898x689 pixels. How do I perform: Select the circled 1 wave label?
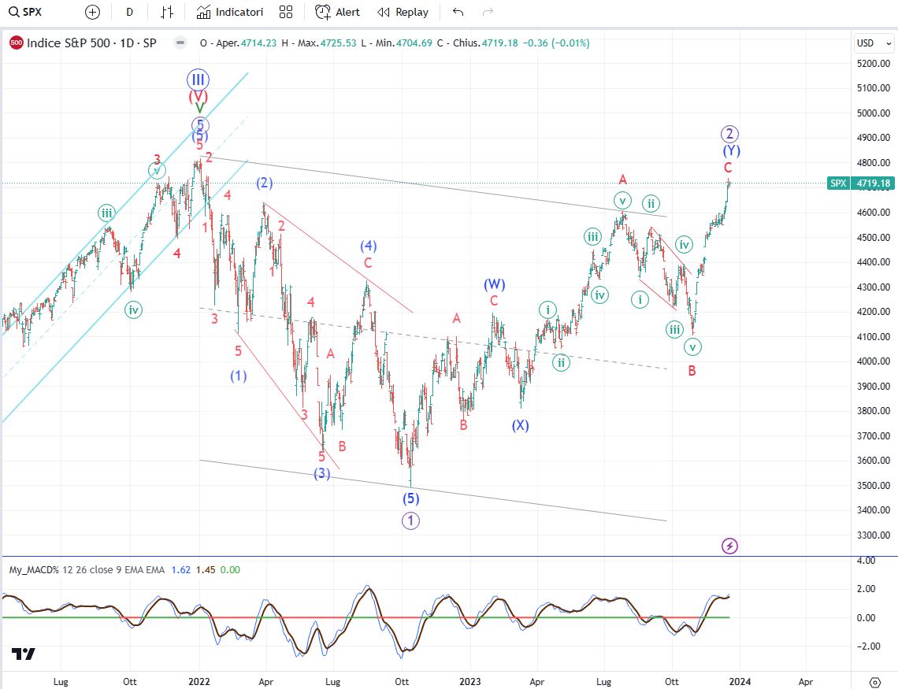410,520
